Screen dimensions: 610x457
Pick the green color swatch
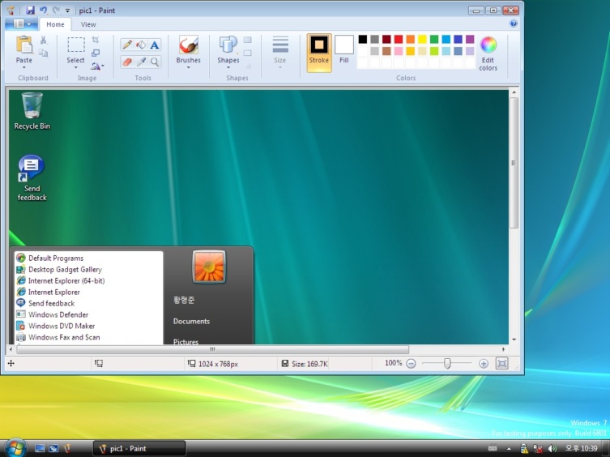(434, 39)
